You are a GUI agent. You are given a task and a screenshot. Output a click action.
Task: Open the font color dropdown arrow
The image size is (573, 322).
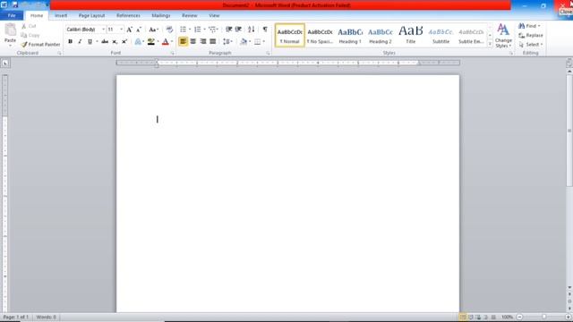point(172,42)
